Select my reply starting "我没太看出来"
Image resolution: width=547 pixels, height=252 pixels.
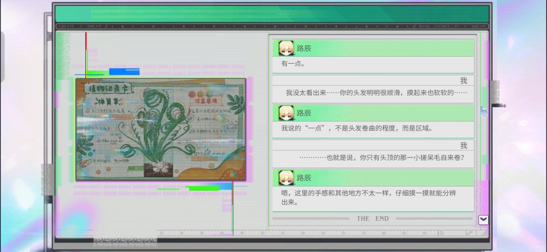pyautogui.click(x=373, y=94)
